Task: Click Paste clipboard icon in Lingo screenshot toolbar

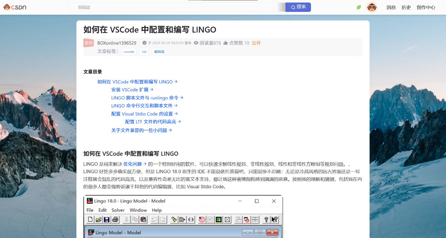Action: click(143, 220)
